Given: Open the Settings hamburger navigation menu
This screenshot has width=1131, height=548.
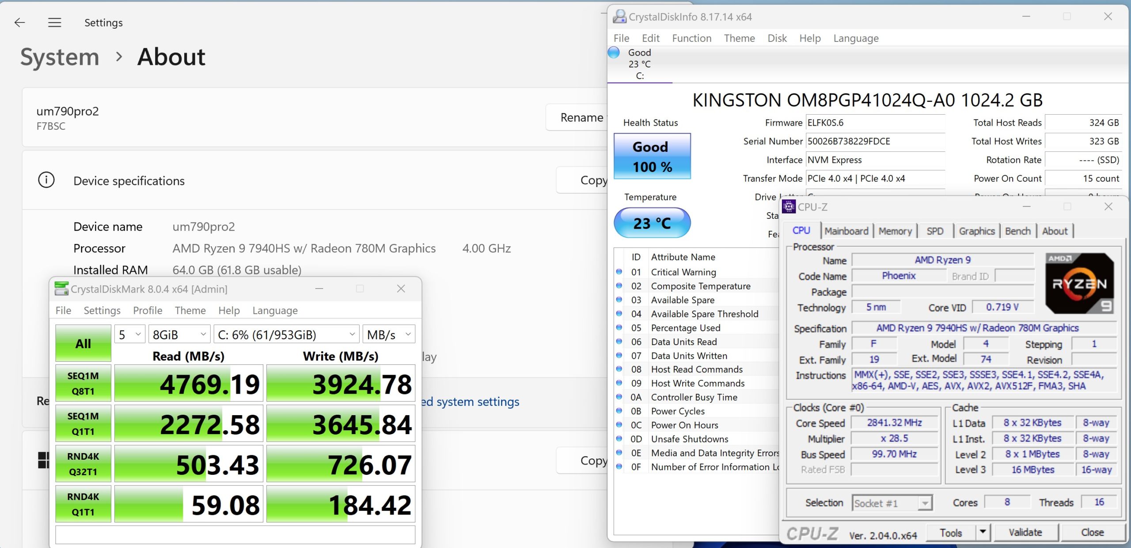Looking at the screenshot, I should tap(54, 23).
